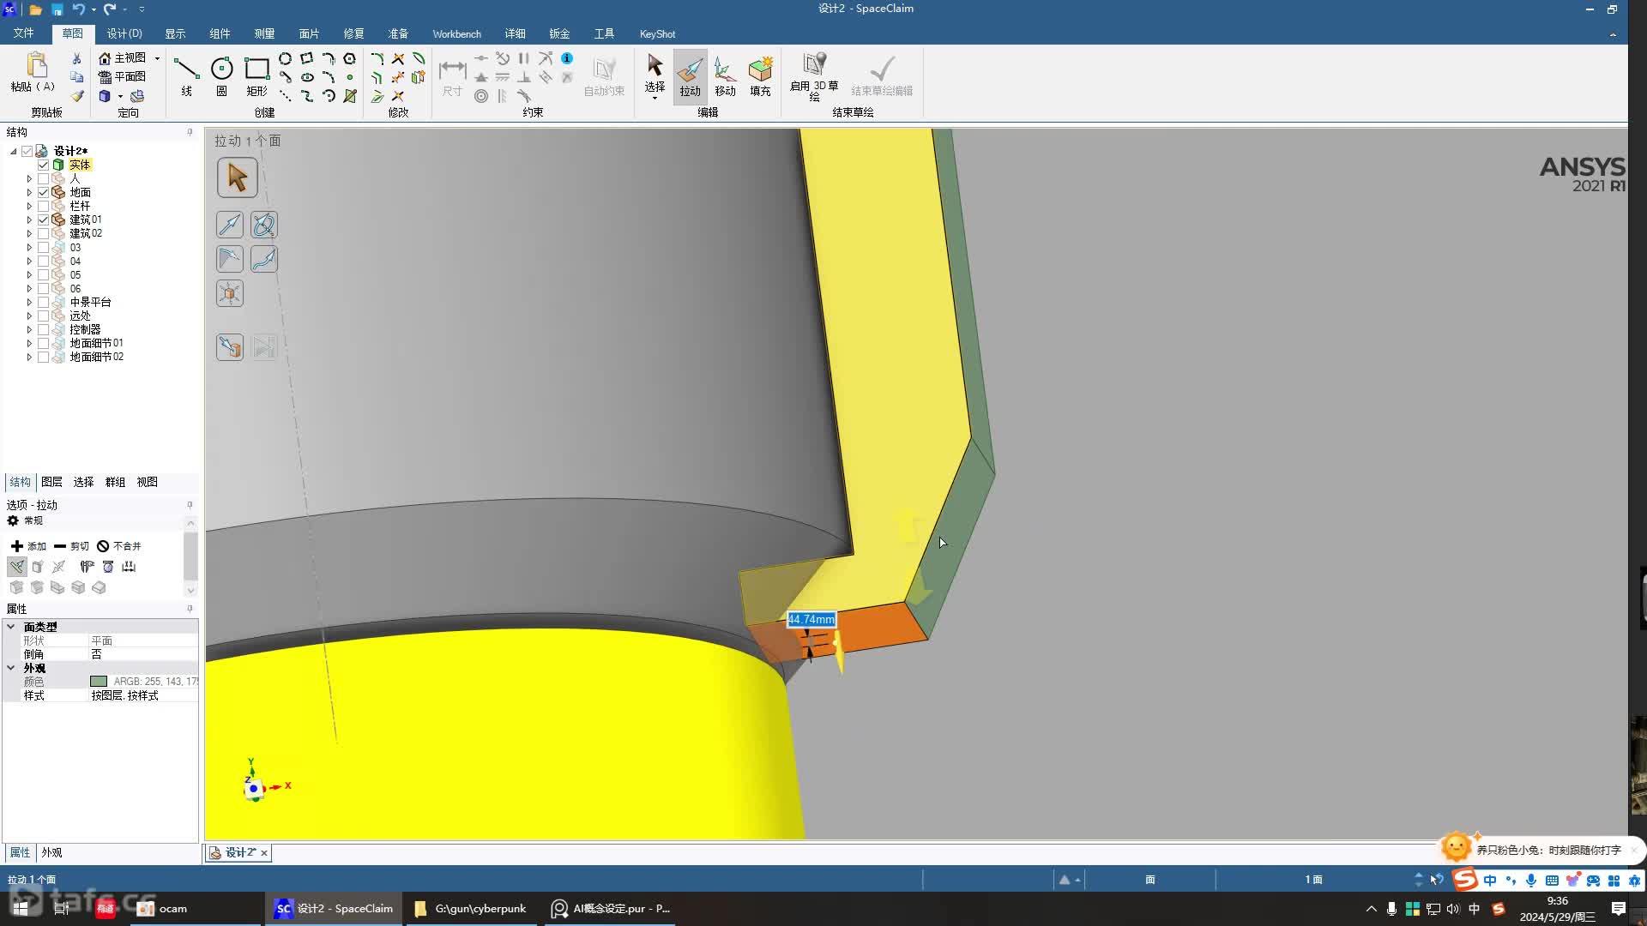The width and height of the screenshot is (1647, 926).
Task: Activate the Move (移动) tool
Action: click(725, 75)
